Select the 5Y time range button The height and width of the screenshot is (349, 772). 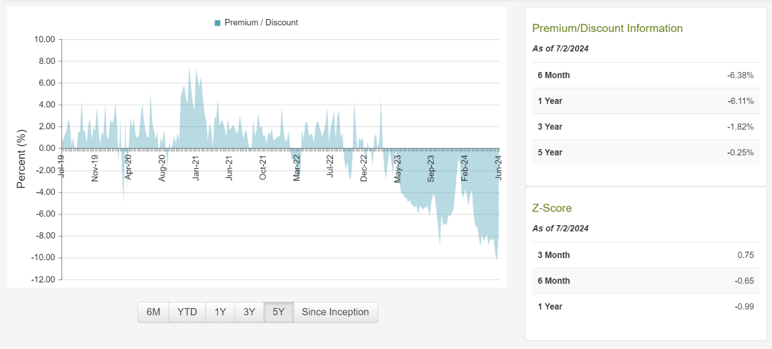278,312
